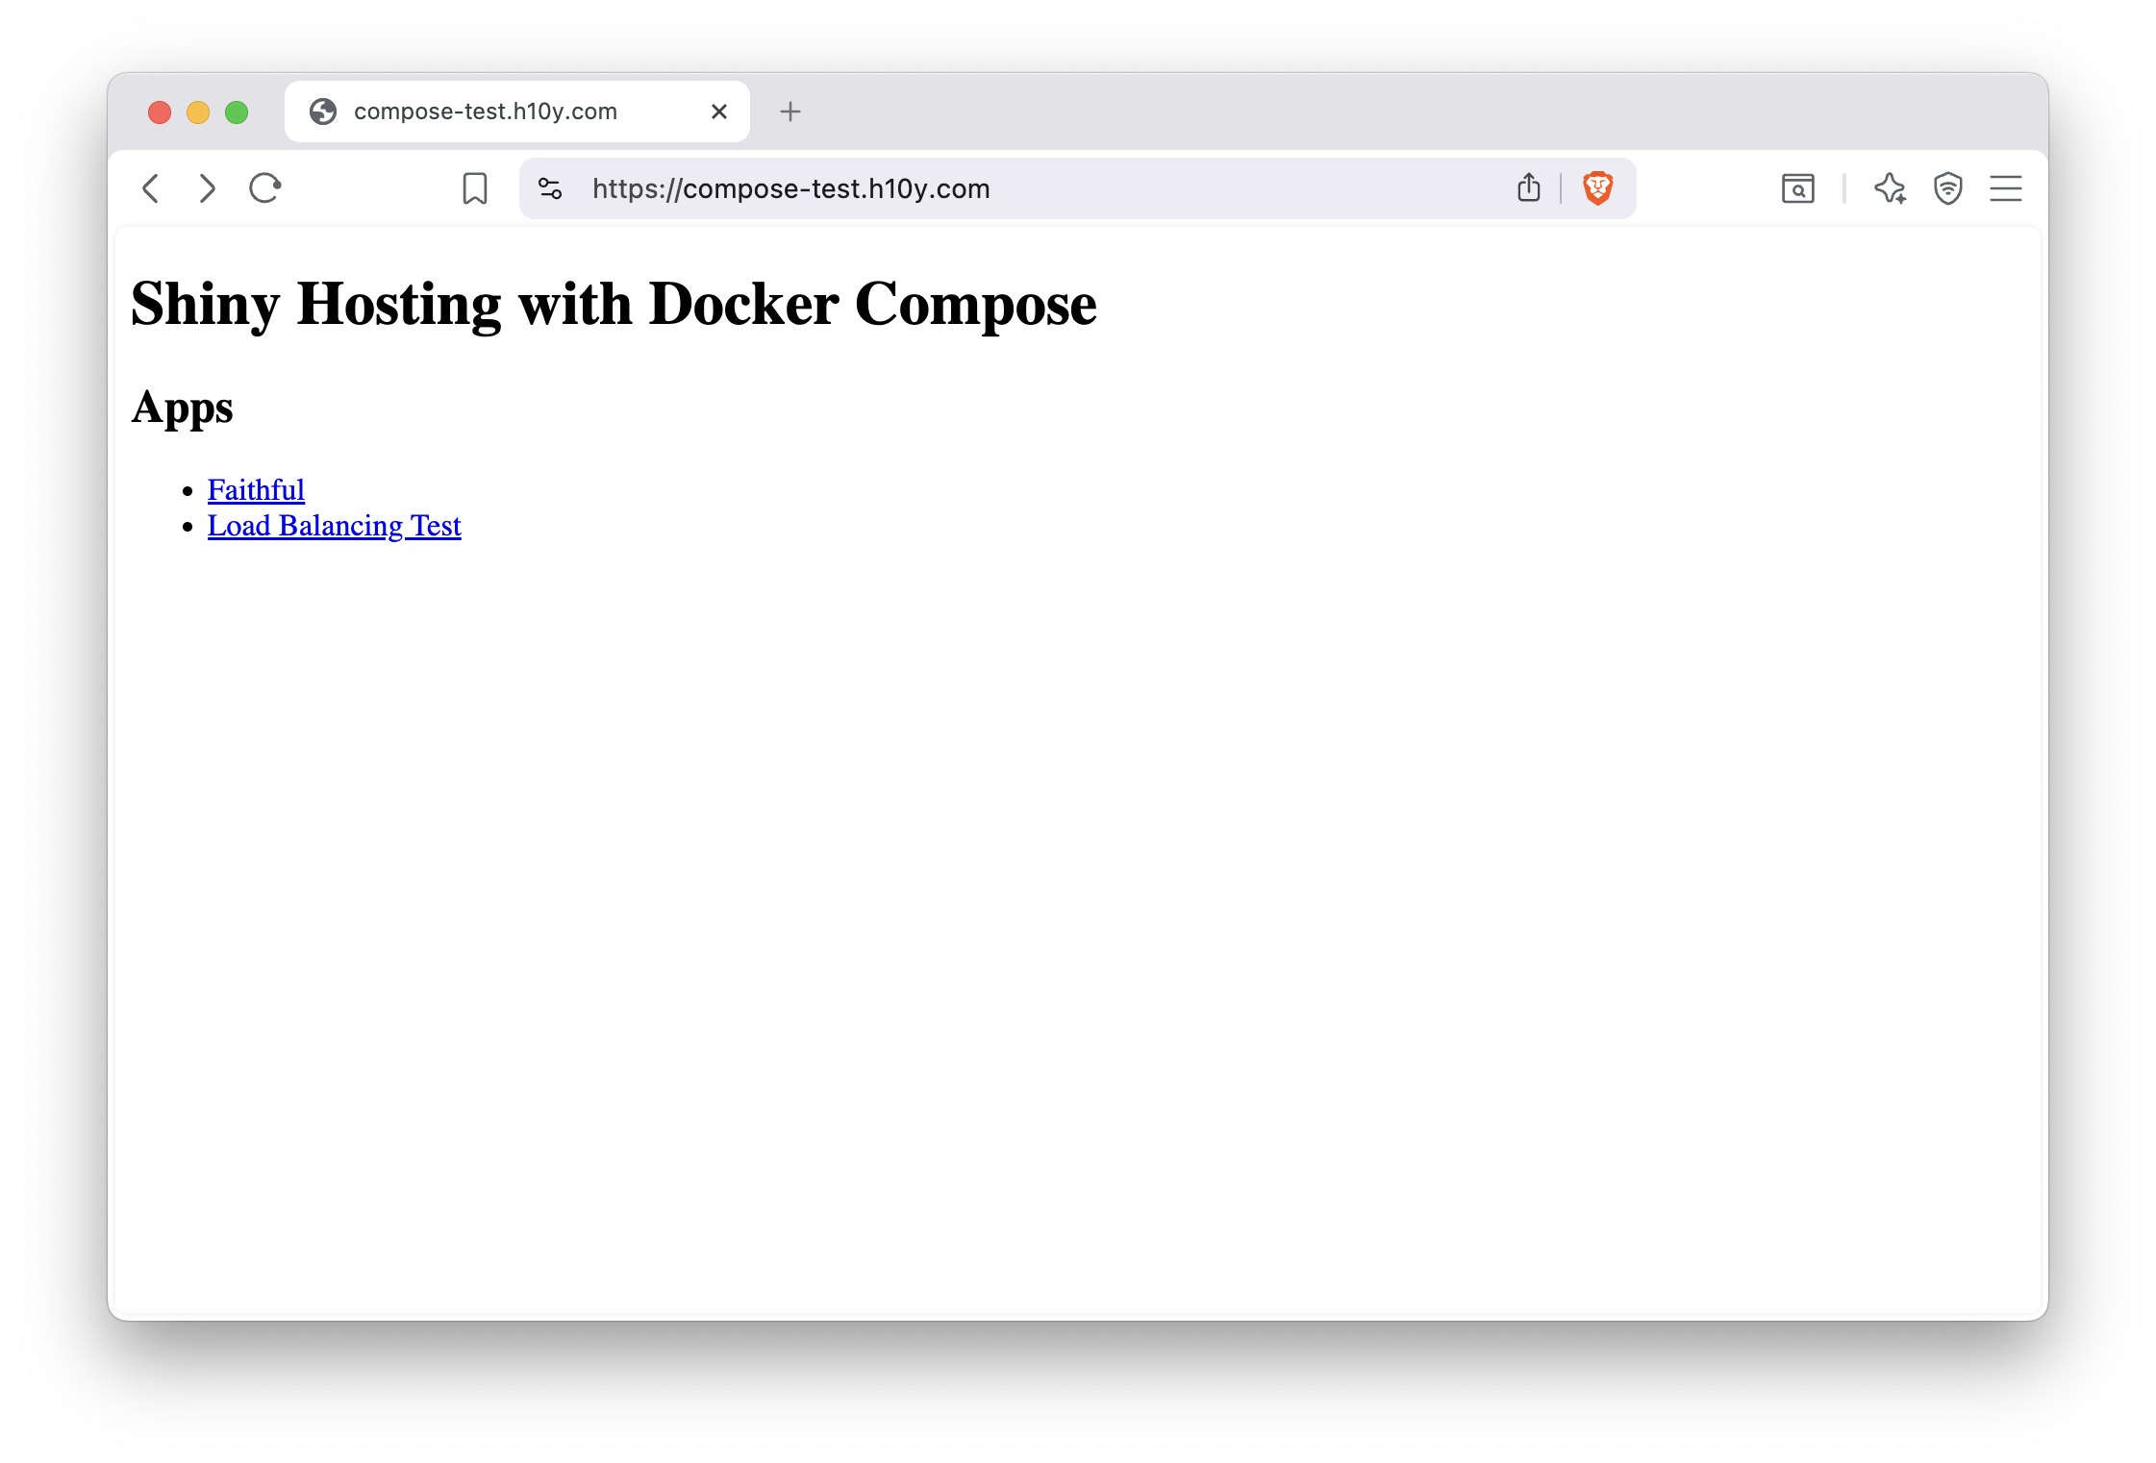Share the page via the share icon
The image size is (2156, 1463).
(1528, 187)
